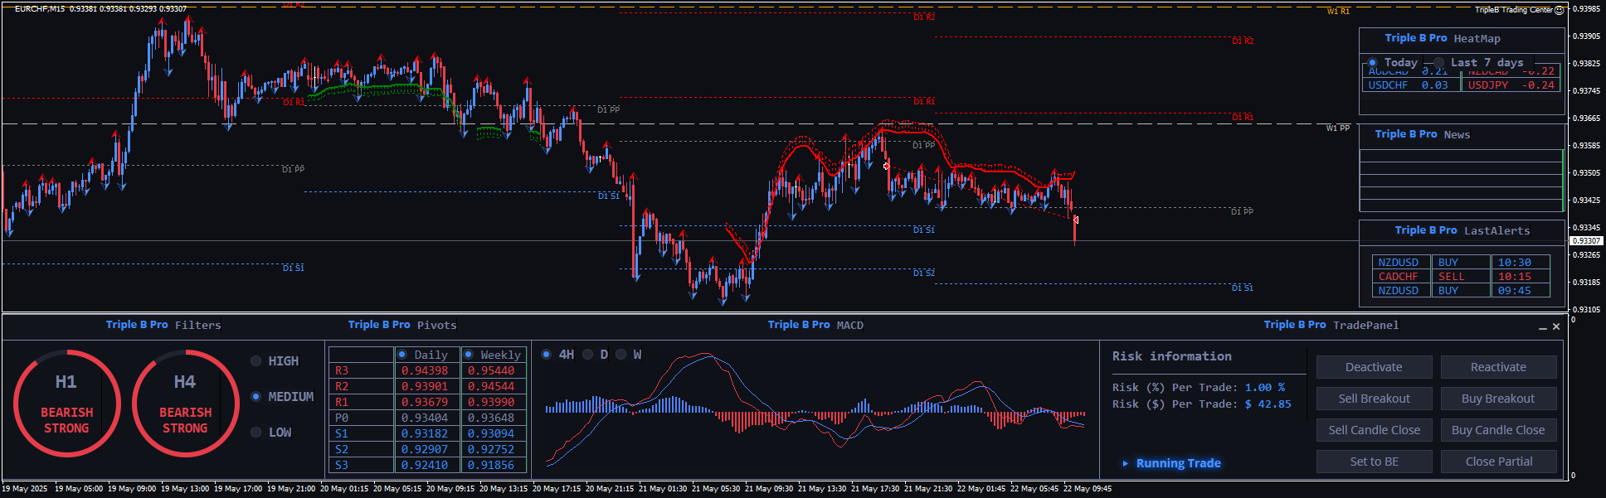
Task: Click the H1 bearish strong trend gauge
Action: click(x=66, y=404)
